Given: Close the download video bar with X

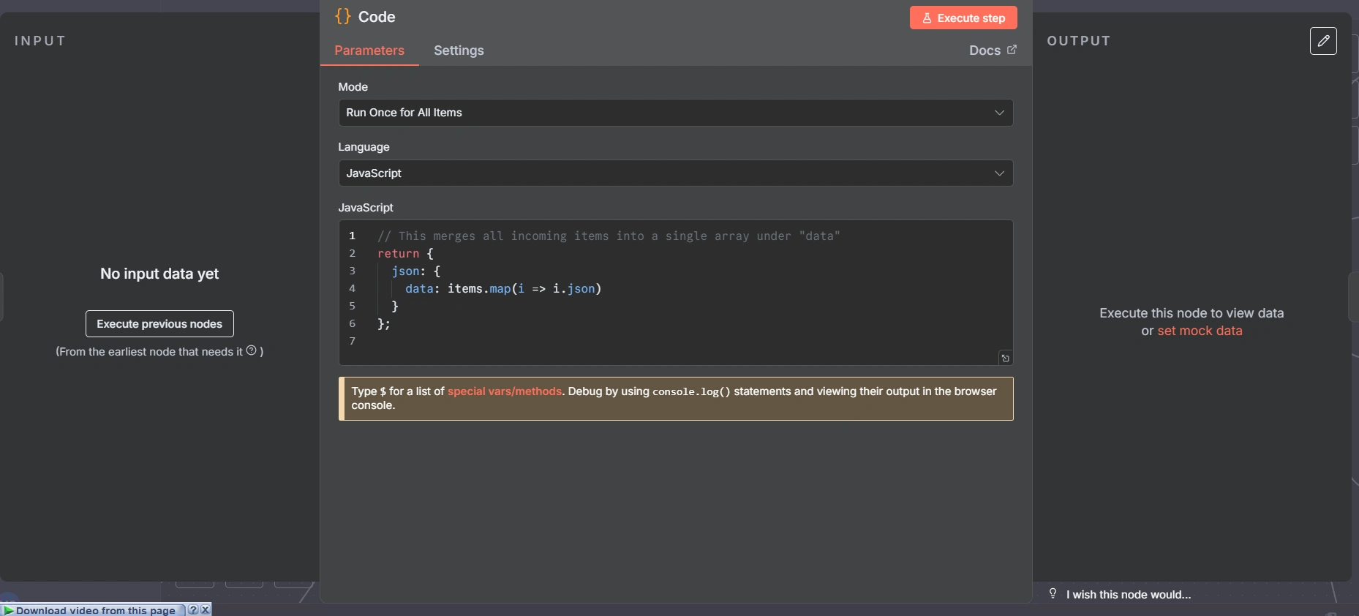Looking at the screenshot, I should coord(206,609).
